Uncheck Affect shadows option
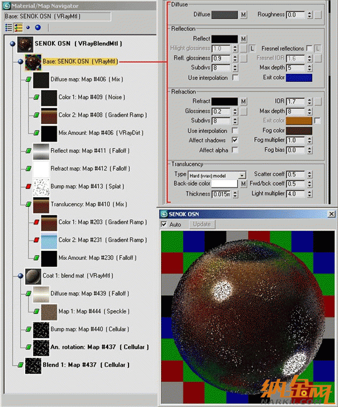 (235, 140)
